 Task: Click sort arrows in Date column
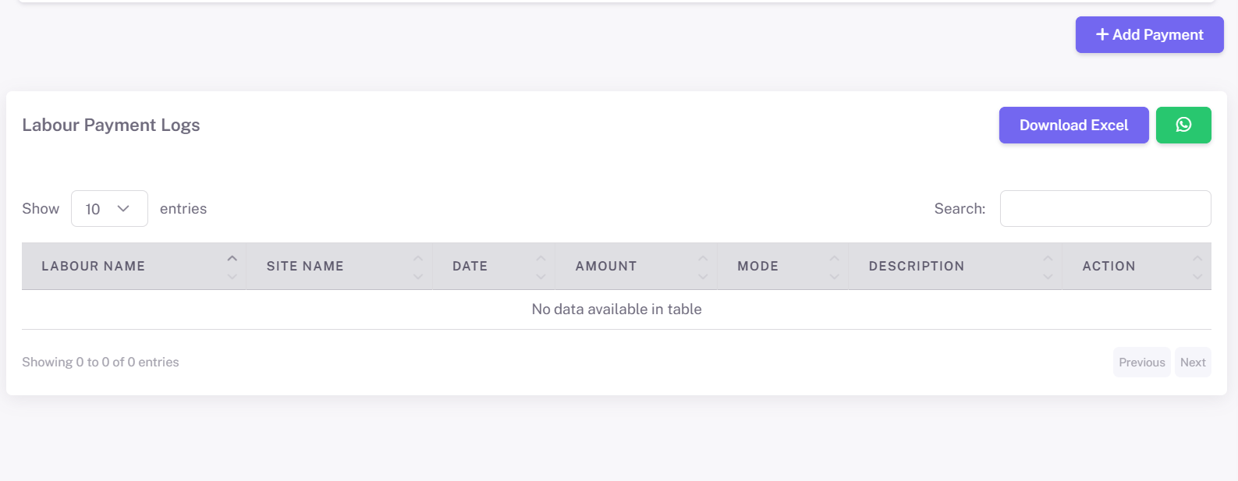[x=541, y=267]
